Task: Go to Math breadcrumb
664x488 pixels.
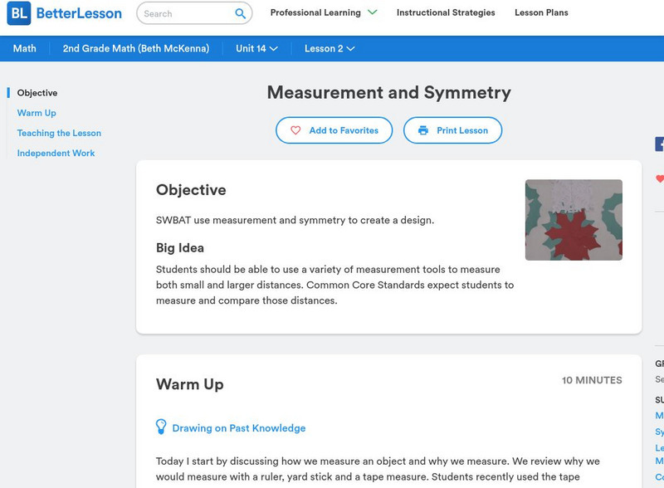Action: pyautogui.click(x=25, y=49)
